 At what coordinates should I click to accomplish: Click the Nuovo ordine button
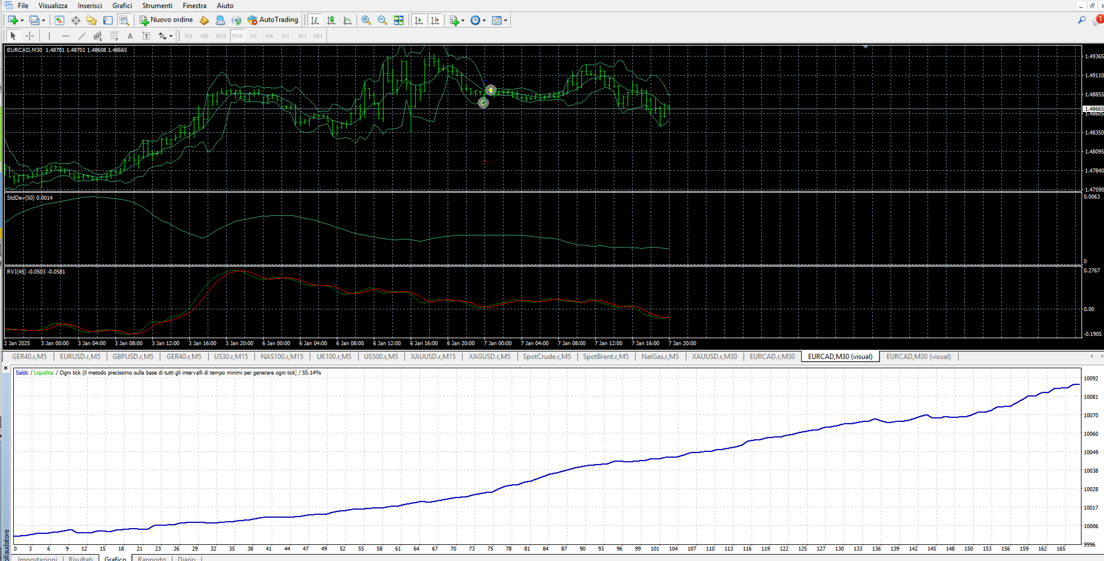click(166, 20)
